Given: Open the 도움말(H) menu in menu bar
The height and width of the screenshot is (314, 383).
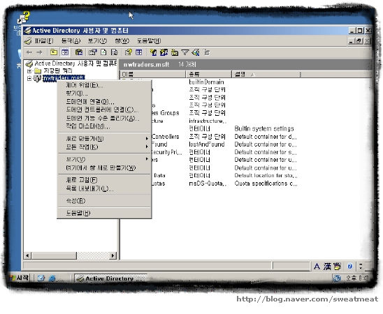Looking at the screenshot, I should pos(148,40).
